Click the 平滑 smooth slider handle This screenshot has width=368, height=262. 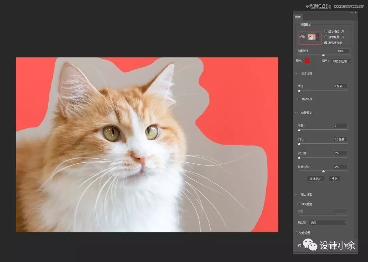coord(299,130)
